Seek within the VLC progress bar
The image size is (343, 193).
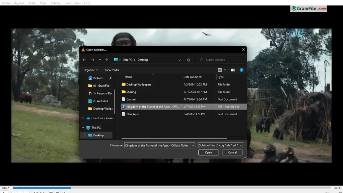(172, 188)
